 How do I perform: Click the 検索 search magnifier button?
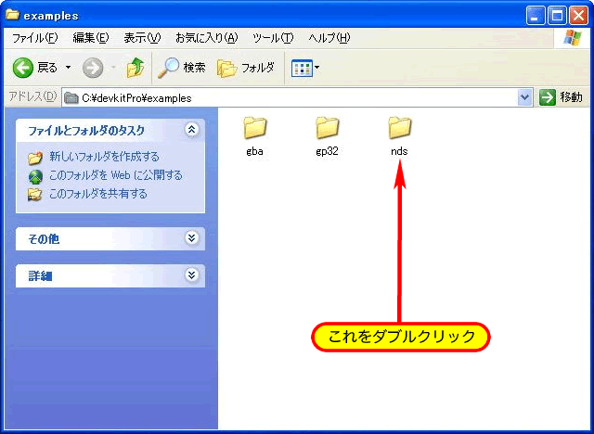pyautogui.click(x=182, y=68)
